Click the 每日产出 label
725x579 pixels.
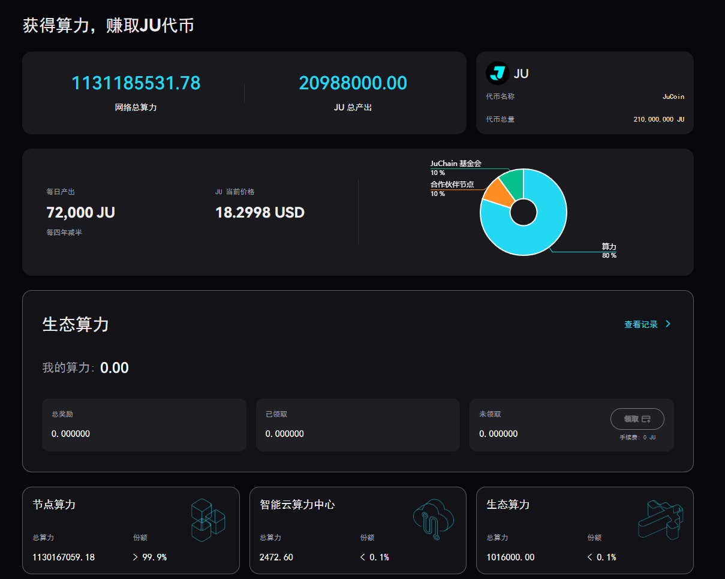click(61, 192)
